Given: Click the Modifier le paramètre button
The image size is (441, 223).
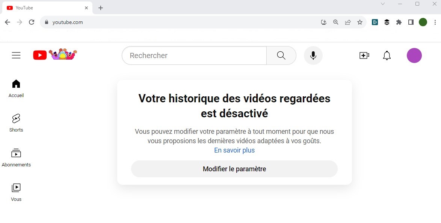Looking at the screenshot, I should (234, 169).
